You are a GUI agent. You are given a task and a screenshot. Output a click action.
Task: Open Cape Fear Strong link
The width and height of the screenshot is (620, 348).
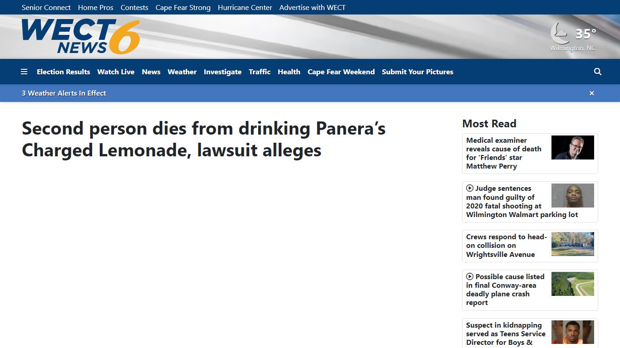click(183, 7)
